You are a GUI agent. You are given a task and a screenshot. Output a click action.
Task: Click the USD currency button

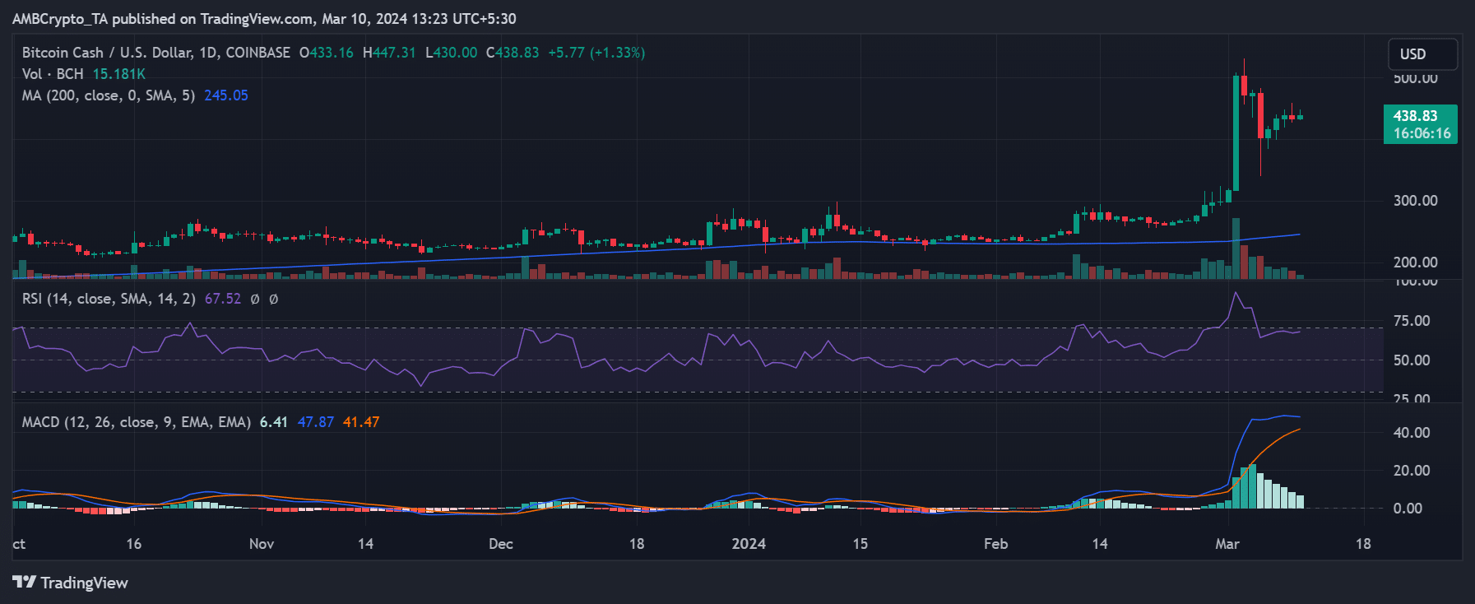(x=1423, y=54)
